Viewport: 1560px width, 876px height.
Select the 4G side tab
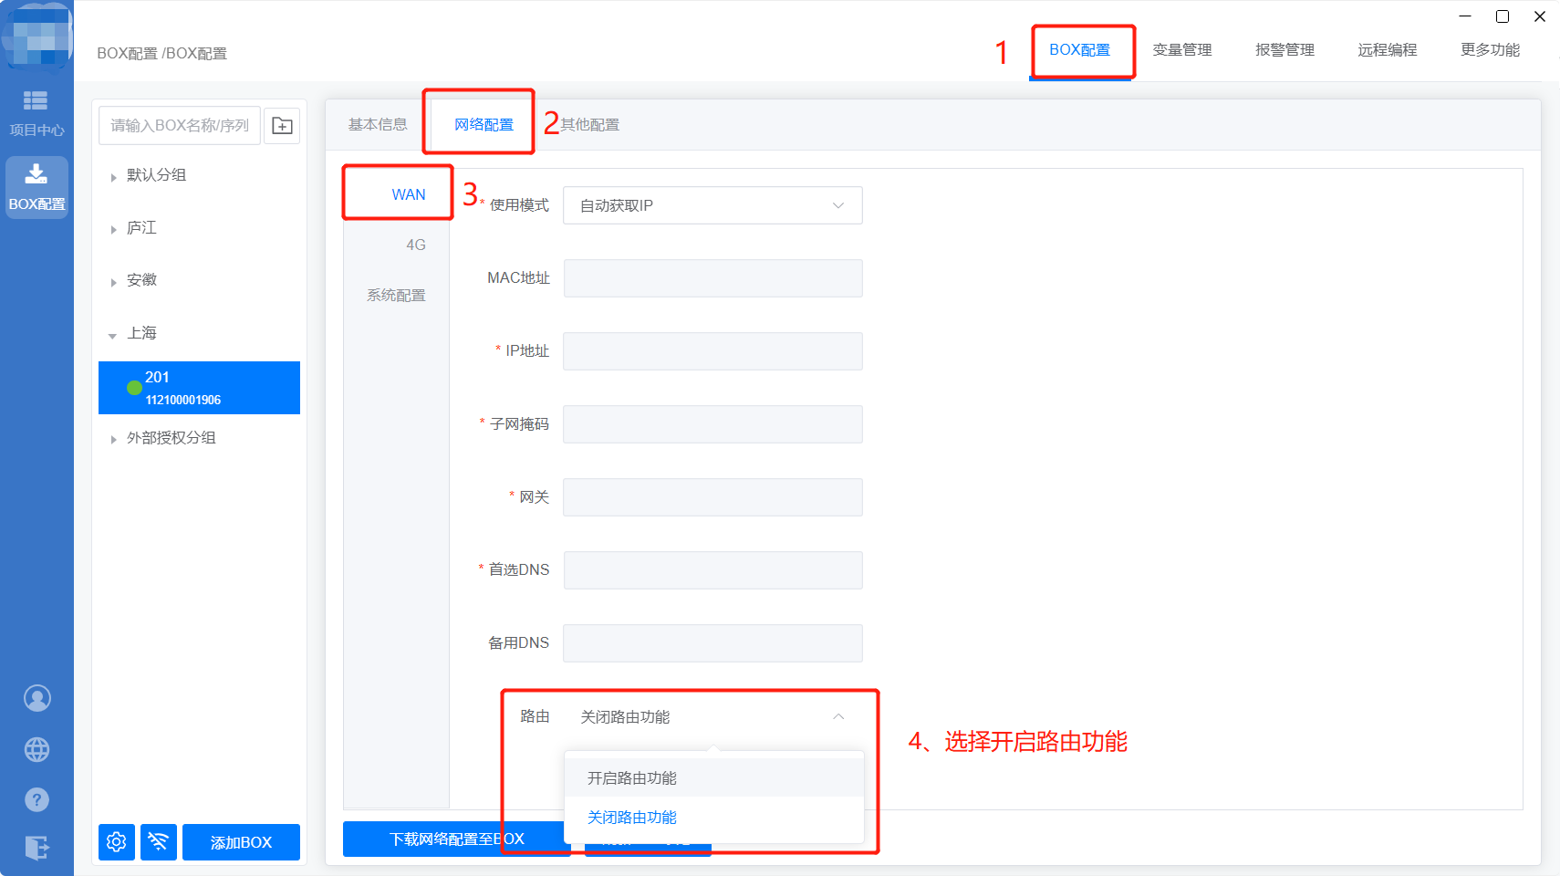[x=415, y=245]
